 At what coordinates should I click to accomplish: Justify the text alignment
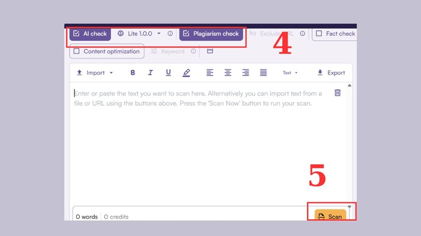(x=263, y=73)
